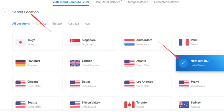Filter locations by America

[41, 24]
